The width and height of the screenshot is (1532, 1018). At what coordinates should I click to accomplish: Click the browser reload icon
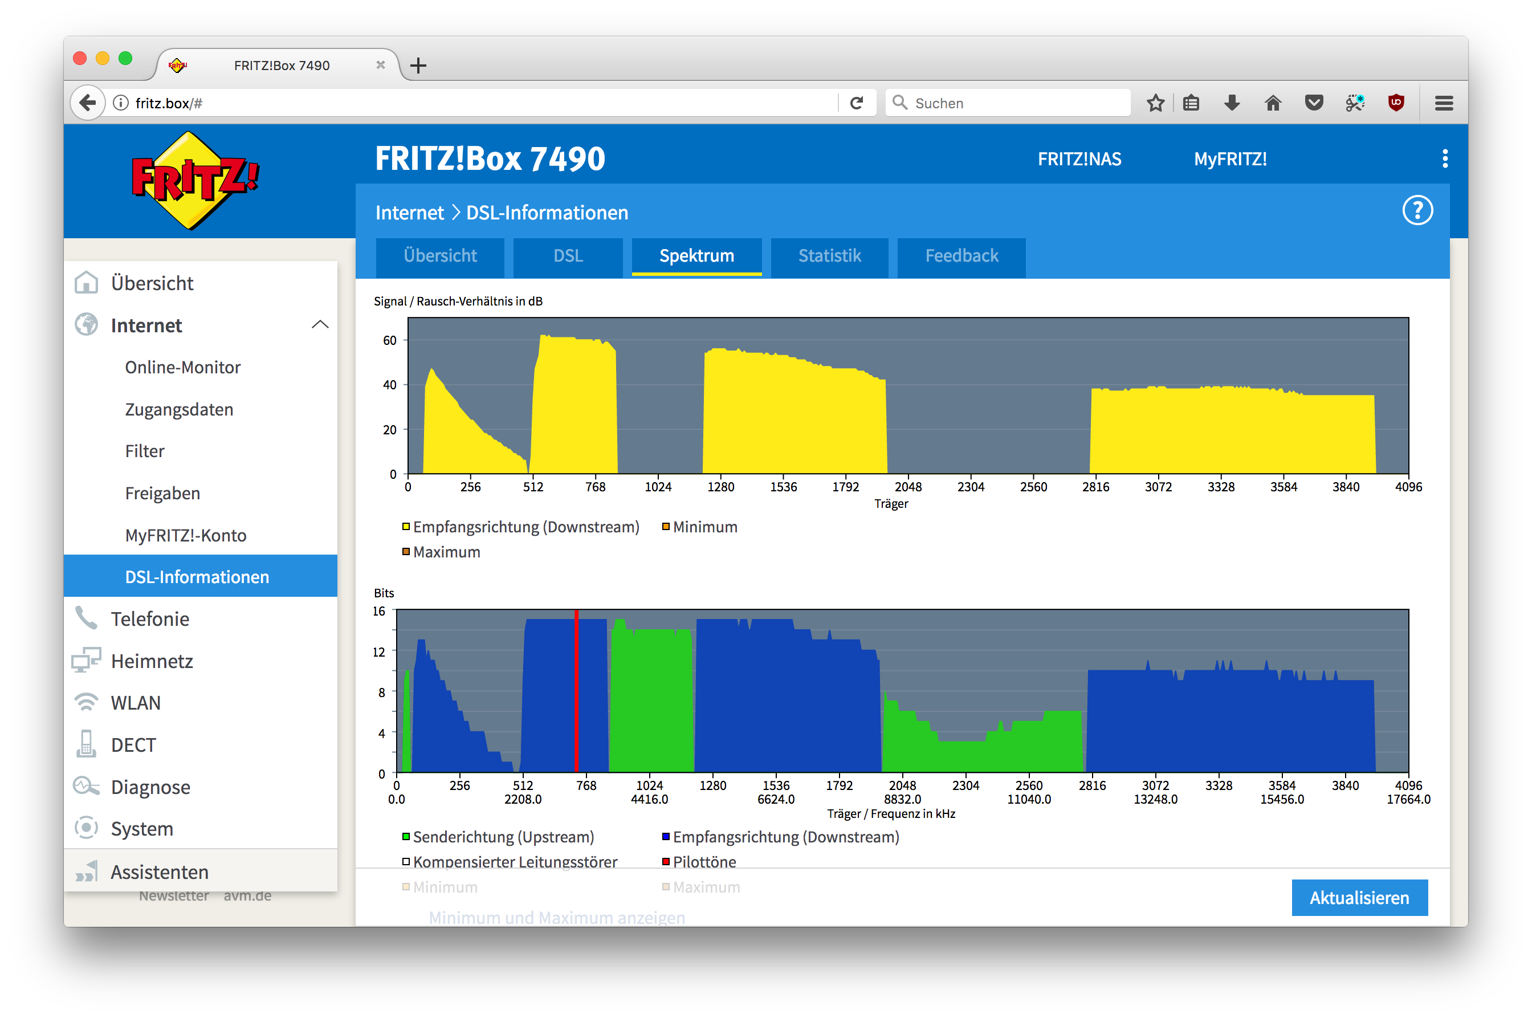click(x=857, y=103)
